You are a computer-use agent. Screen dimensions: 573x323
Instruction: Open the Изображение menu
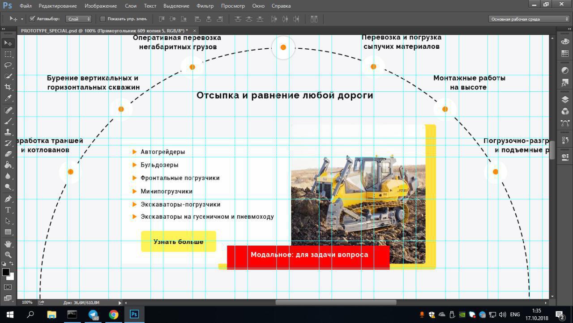point(101,6)
